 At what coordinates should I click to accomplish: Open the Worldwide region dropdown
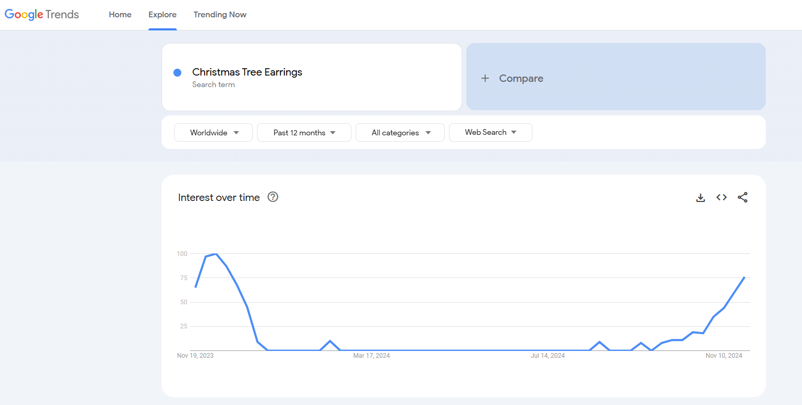coord(213,133)
